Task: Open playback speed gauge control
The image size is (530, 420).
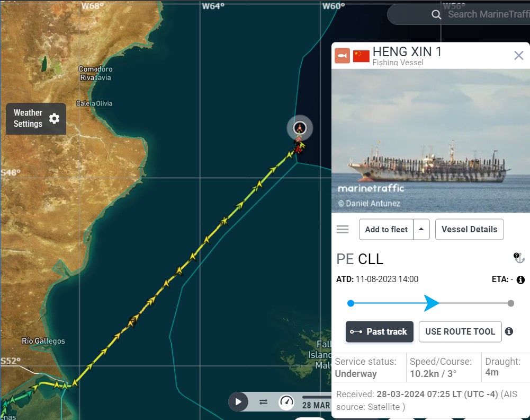Action: pyautogui.click(x=286, y=402)
